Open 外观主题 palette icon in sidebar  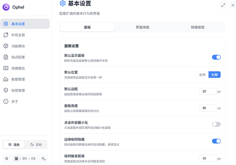click(x=6, y=35)
